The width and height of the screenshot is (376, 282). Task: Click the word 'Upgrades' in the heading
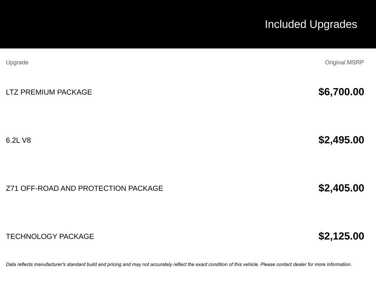[333, 24]
